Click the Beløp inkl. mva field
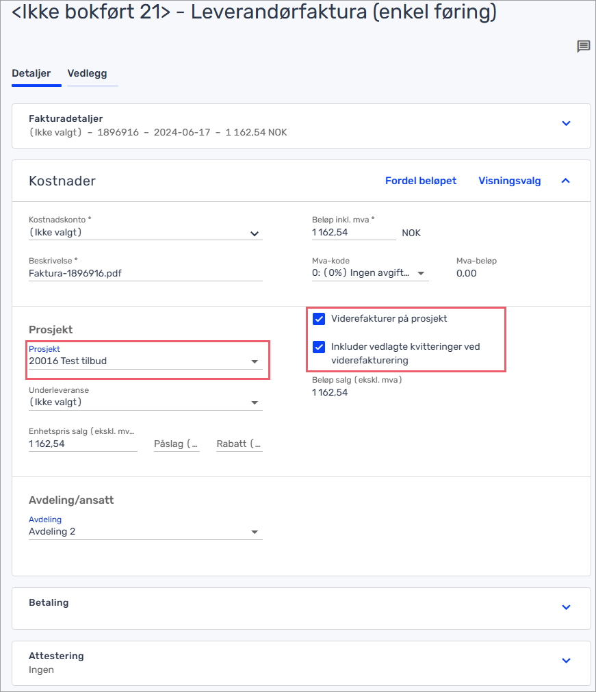Image resolution: width=596 pixels, height=692 pixels. [x=353, y=233]
